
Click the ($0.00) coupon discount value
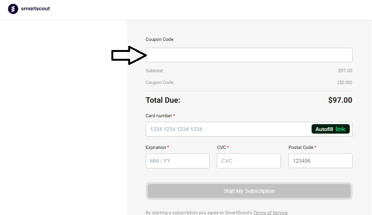pos(345,82)
